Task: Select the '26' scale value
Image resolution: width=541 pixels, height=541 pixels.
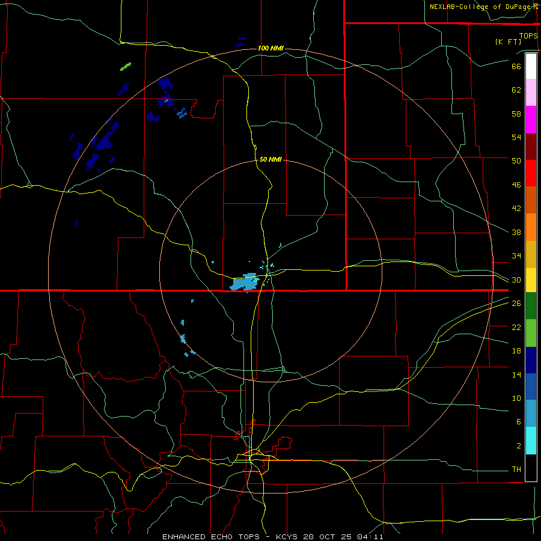Action: pos(516,304)
